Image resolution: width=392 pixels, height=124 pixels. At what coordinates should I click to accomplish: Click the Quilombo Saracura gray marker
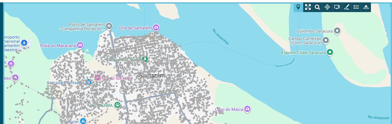point(337,31)
